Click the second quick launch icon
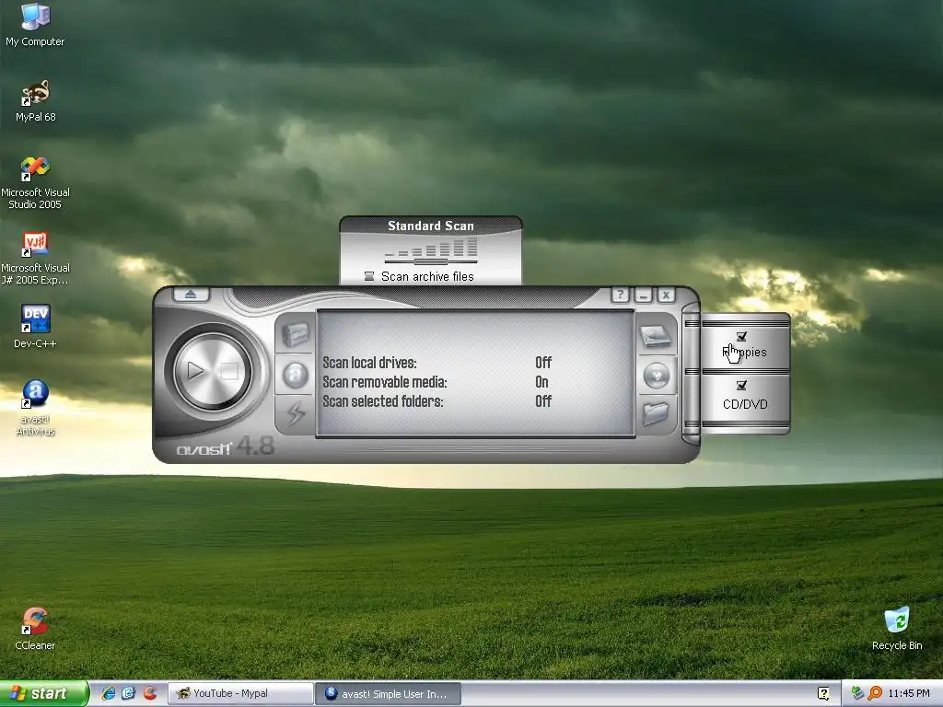The height and width of the screenshot is (707, 943). click(129, 693)
